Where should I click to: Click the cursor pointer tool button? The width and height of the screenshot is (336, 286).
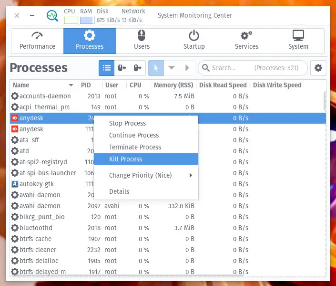[156, 68]
